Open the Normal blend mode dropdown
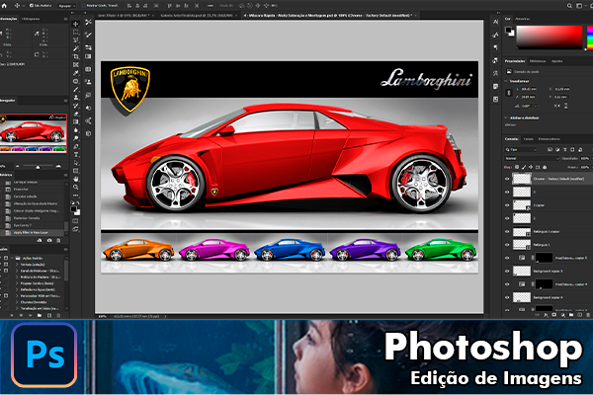593x395 pixels. click(532, 158)
